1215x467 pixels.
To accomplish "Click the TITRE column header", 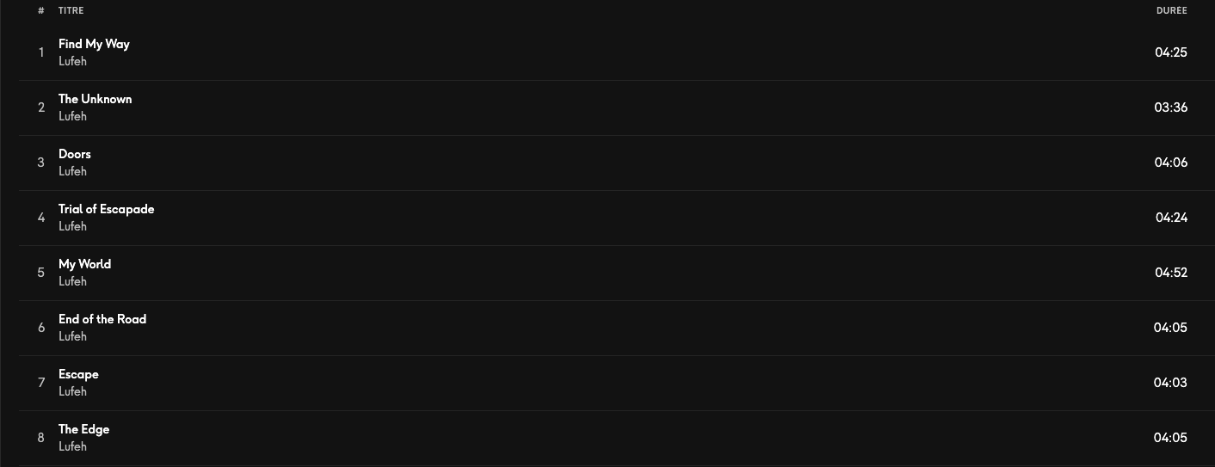I will coord(71,10).
